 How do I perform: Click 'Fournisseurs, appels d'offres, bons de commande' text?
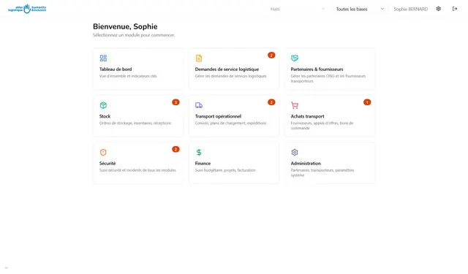coord(322,126)
